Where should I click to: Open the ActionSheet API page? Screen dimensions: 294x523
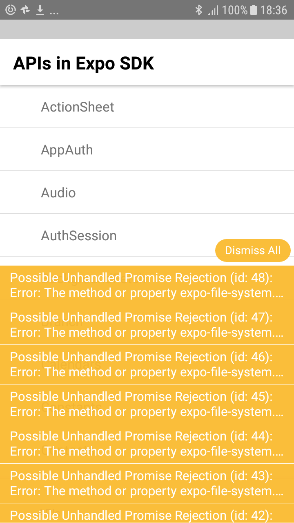(77, 107)
